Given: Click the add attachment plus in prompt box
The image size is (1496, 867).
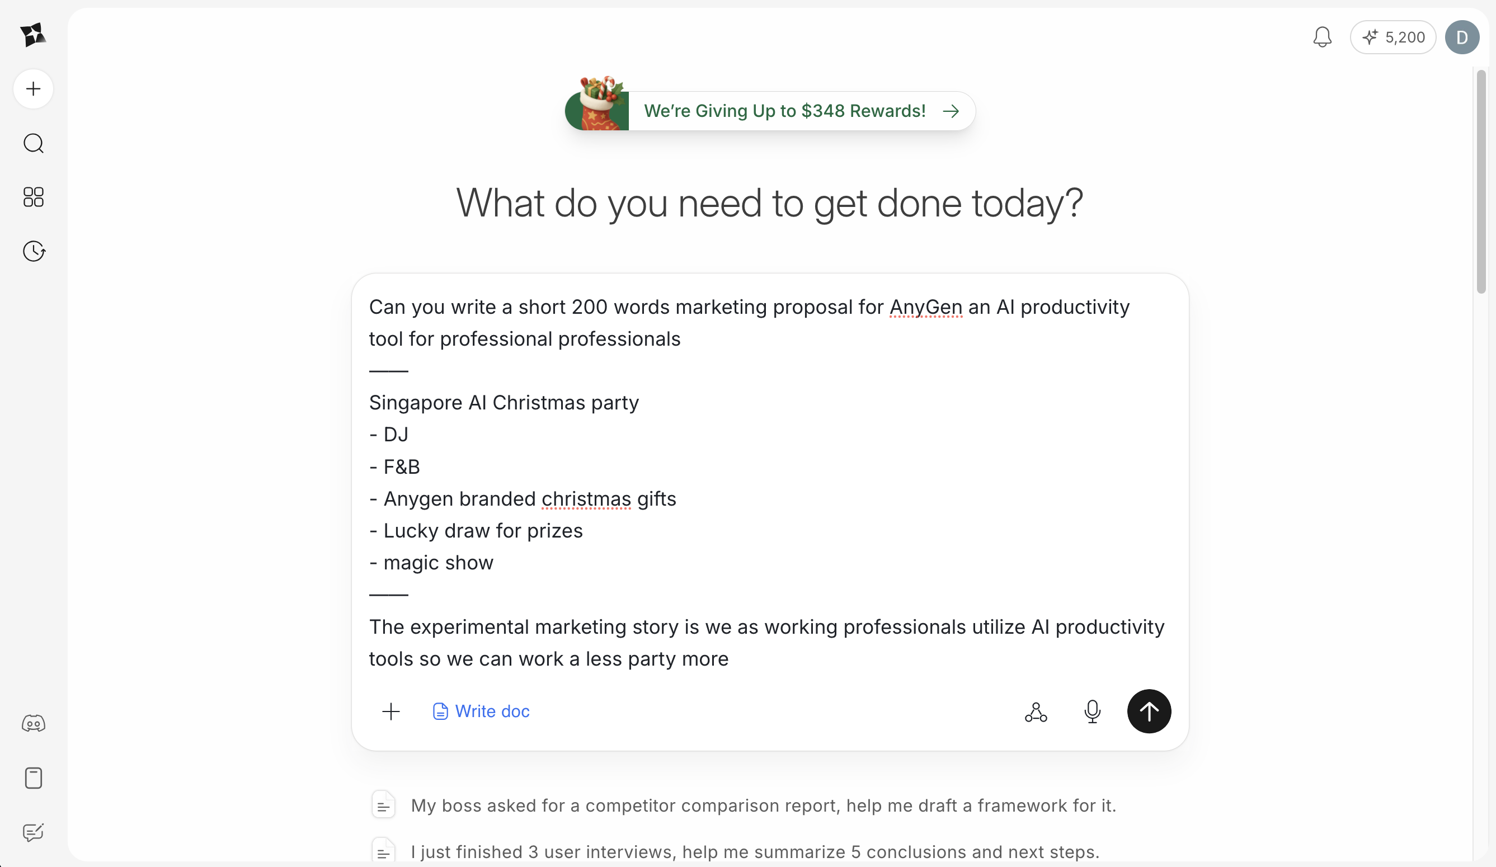Looking at the screenshot, I should (391, 711).
